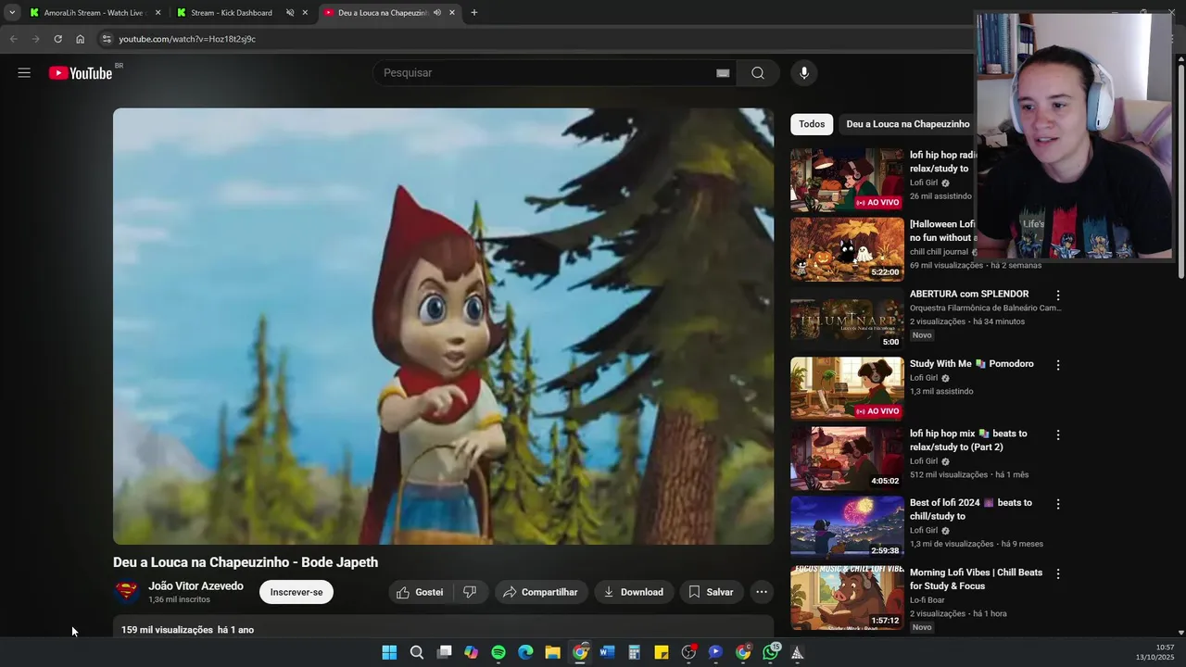1186x667 pixels.
Task: Open Study With Me Pomodoro thumbnail
Action: click(847, 388)
